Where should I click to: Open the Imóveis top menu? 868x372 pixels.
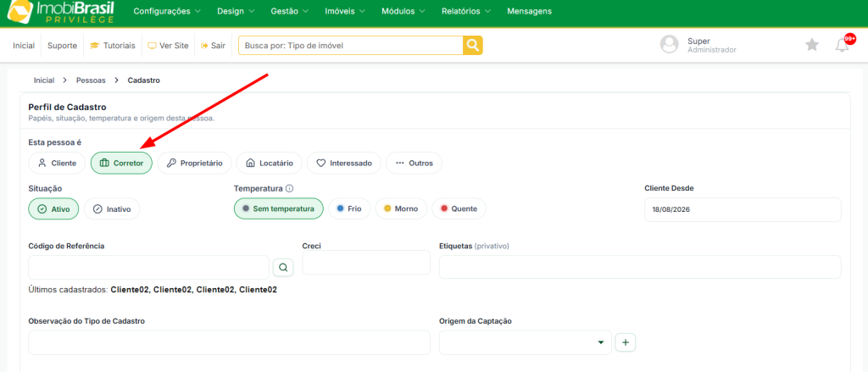[346, 11]
